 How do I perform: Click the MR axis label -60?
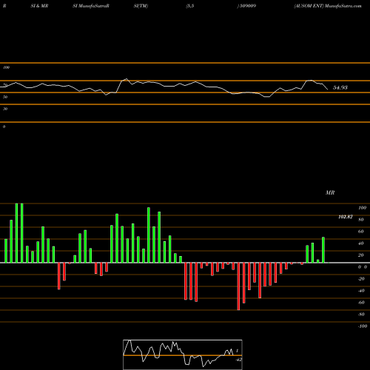coord(361,303)
